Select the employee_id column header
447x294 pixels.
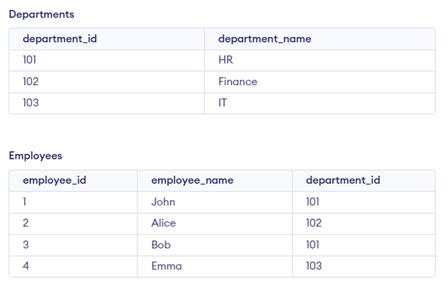click(54, 180)
